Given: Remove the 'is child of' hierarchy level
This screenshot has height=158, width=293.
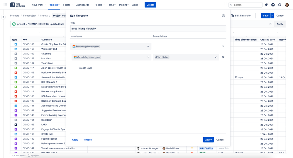Looking at the screenshot, I should (x=223, y=57).
